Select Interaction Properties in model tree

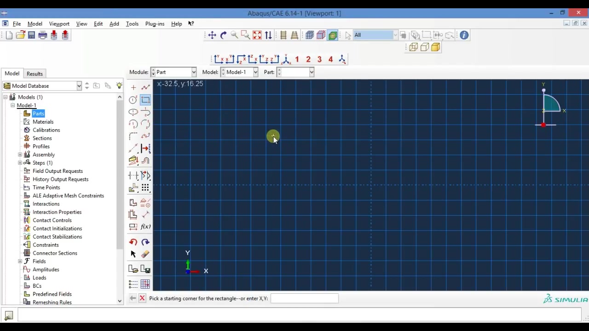(57, 212)
